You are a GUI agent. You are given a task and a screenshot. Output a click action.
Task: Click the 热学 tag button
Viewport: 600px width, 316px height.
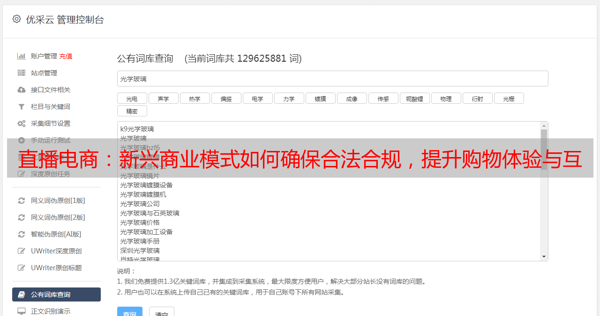click(x=195, y=98)
